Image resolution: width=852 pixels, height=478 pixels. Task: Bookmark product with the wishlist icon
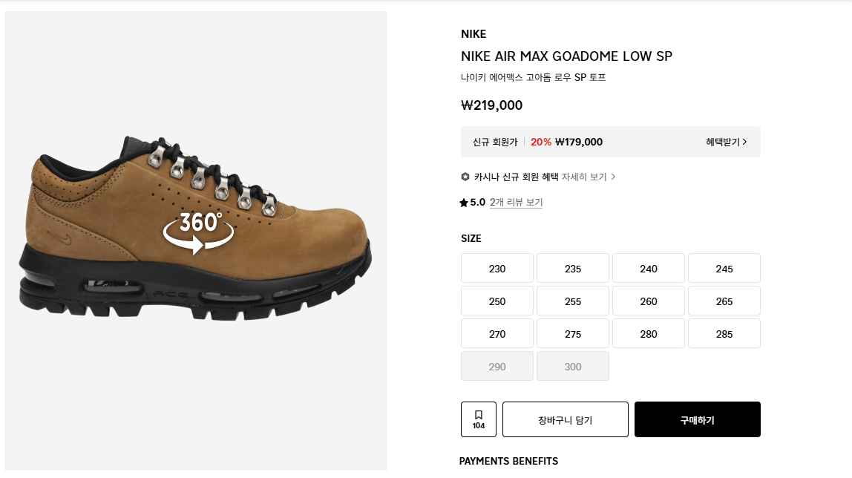479,419
